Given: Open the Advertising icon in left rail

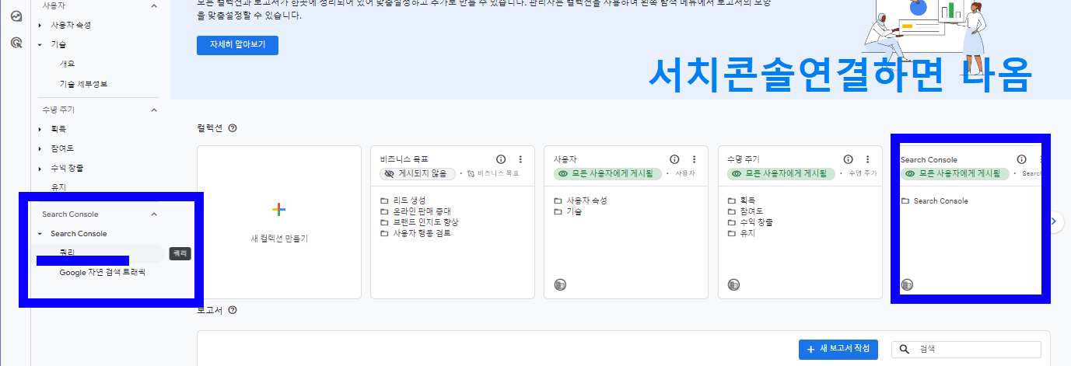Looking at the screenshot, I should 16,43.
